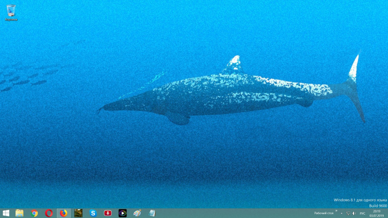Viewport: 388px width, 218px height.
Task: Open the clock showing 20:19
Action: [377, 213]
